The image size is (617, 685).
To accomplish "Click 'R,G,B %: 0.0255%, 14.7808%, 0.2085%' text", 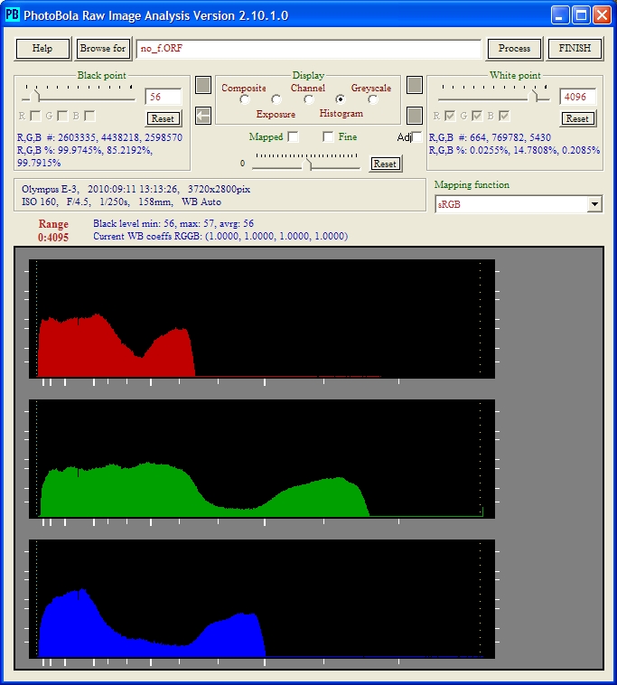I will click(x=514, y=150).
